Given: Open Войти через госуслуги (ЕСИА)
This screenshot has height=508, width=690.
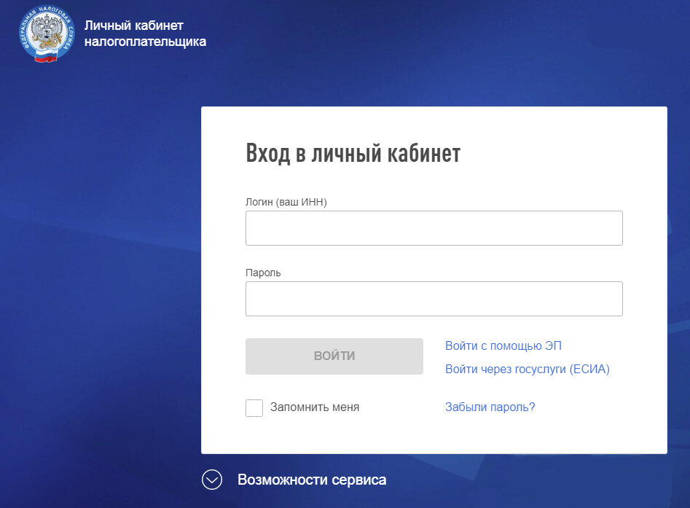Looking at the screenshot, I should coord(528,369).
